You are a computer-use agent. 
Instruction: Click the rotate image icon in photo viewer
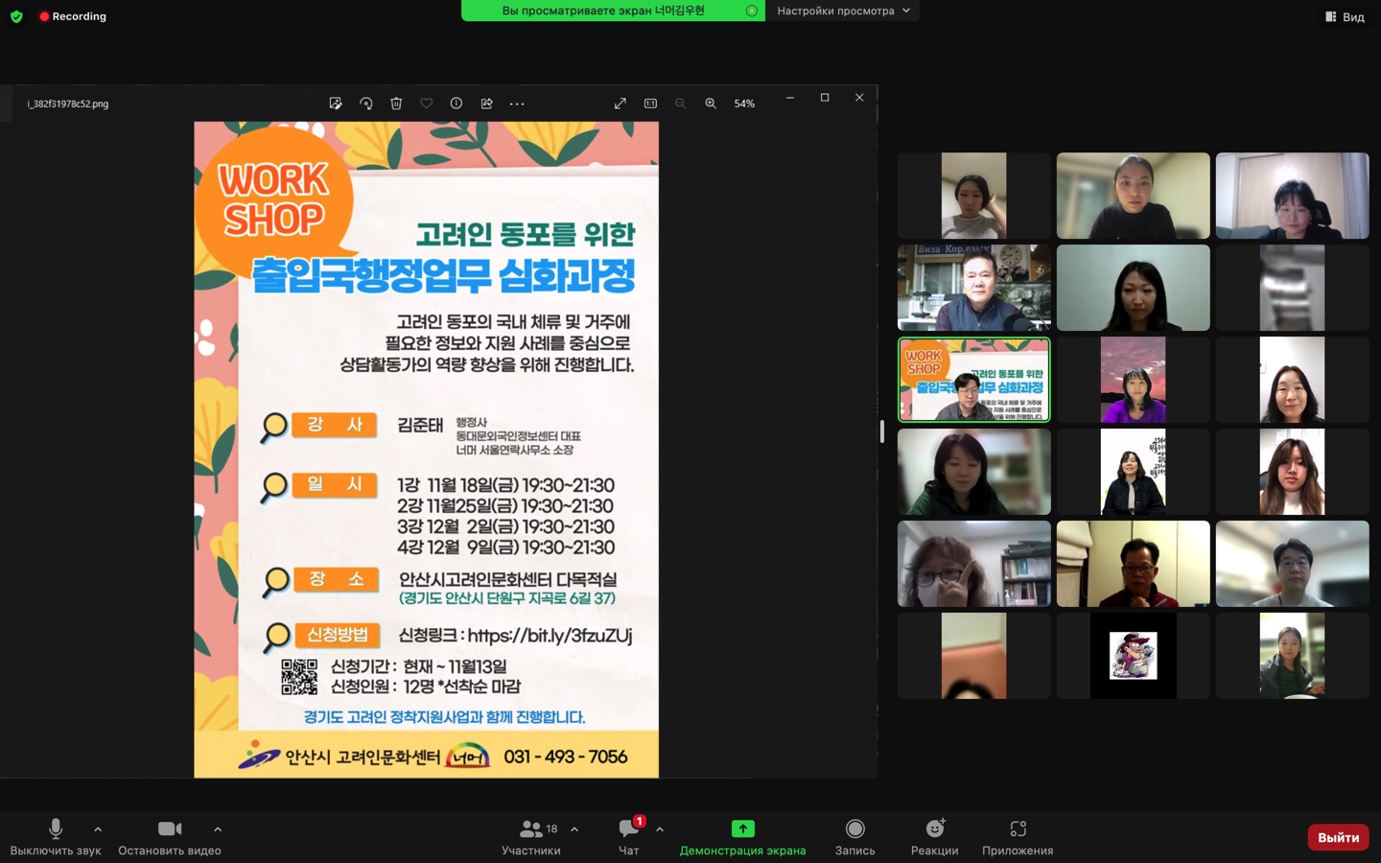point(365,104)
